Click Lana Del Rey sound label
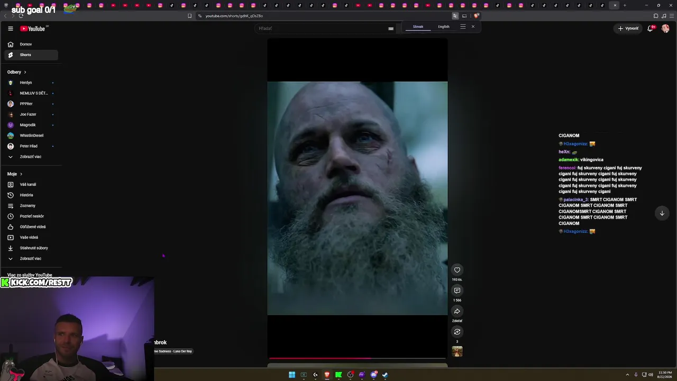Viewport: 677px width, 381px height. click(x=173, y=351)
